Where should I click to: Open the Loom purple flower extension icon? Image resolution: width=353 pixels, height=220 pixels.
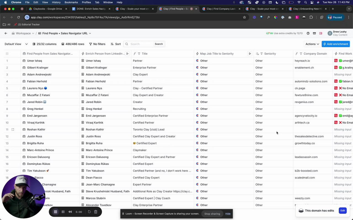(254, 17)
